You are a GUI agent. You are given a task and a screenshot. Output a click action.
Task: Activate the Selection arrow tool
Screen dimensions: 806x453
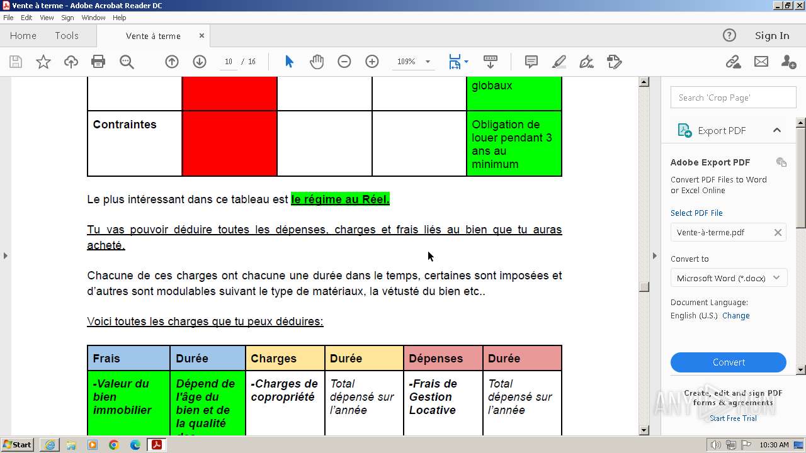tap(289, 62)
